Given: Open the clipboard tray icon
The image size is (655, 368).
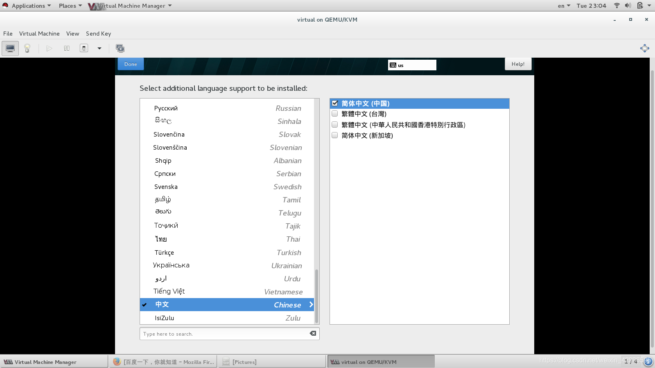Looking at the screenshot, I should click(x=640, y=5).
